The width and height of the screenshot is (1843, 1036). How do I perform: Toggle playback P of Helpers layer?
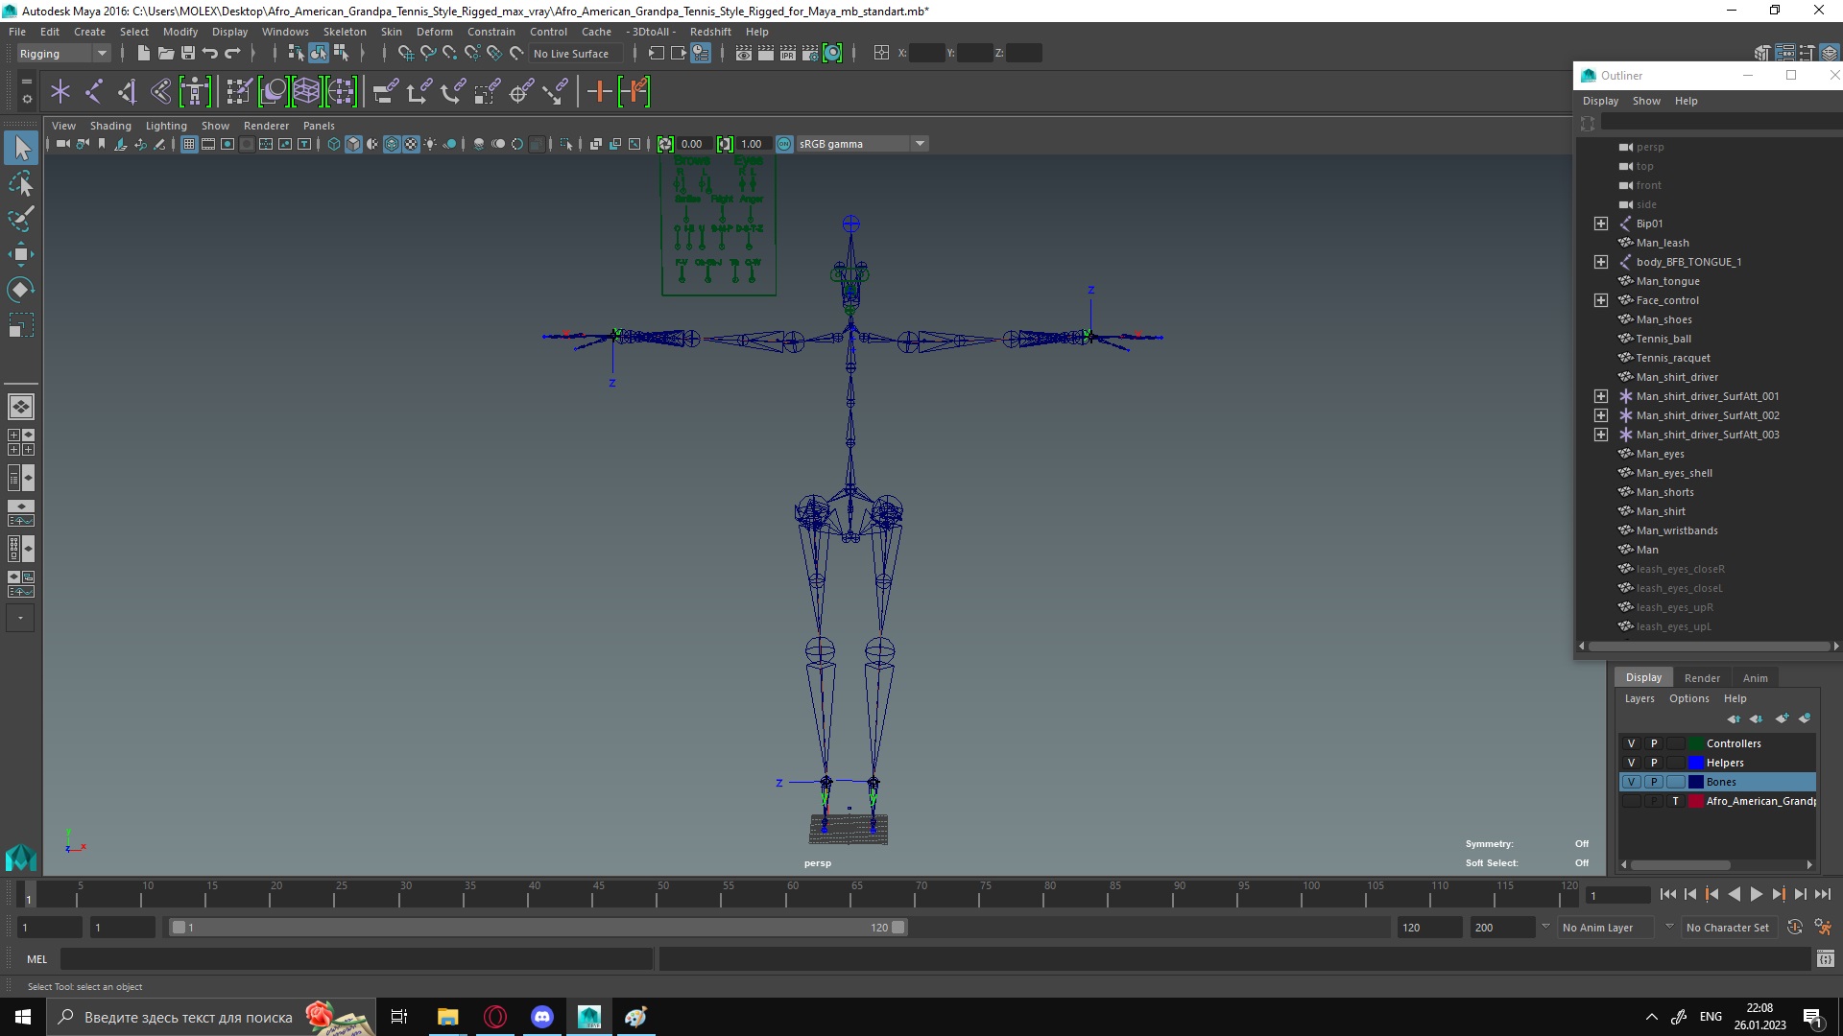1654,763
